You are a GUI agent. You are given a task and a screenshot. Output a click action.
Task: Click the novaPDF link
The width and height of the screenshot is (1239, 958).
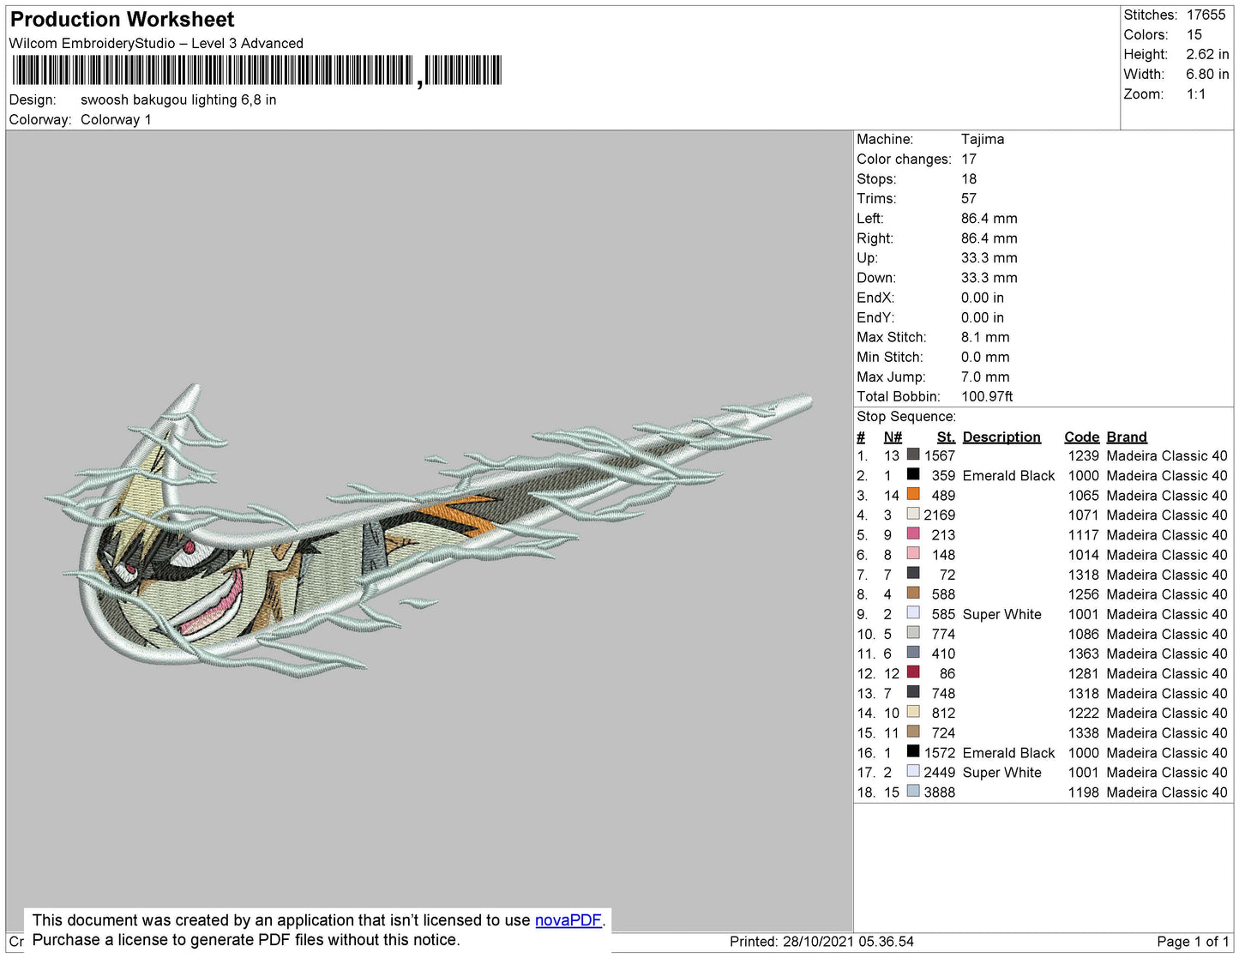tap(568, 920)
